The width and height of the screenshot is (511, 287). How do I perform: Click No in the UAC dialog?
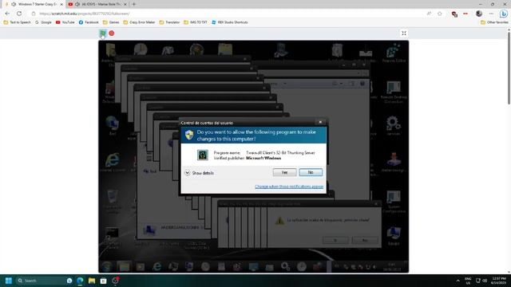pos(311,172)
